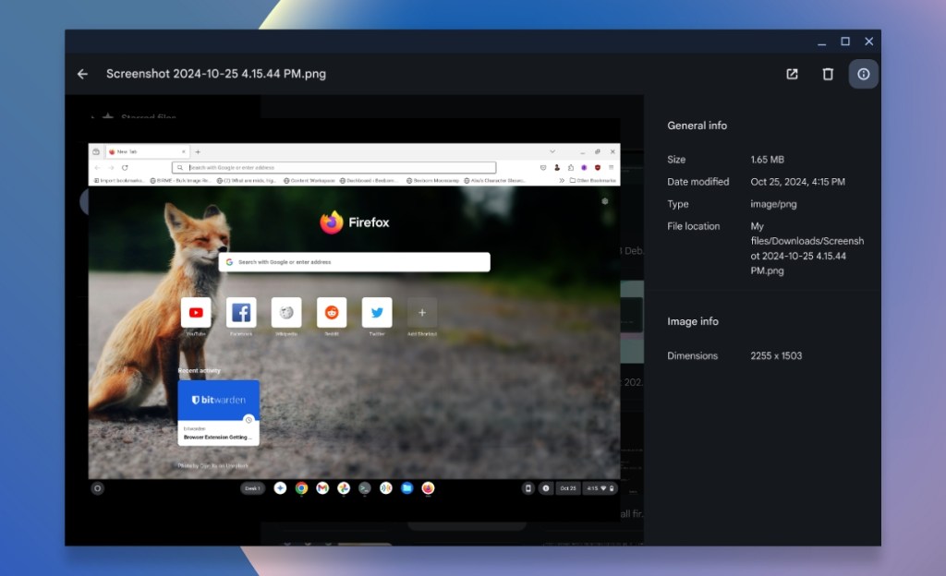The height and width of the screenshot is (576, 946).
Task: Select the General info heading
Action: click(697, 126)
